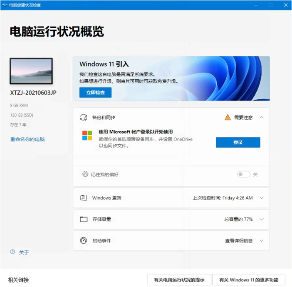Image resolution: width=292 pixels, height=287 pixels.
Task: Open the 重命名你的电脑 link
Action: coord(27,139)
